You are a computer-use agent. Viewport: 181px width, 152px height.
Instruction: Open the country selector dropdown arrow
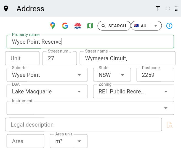(156, 26)
